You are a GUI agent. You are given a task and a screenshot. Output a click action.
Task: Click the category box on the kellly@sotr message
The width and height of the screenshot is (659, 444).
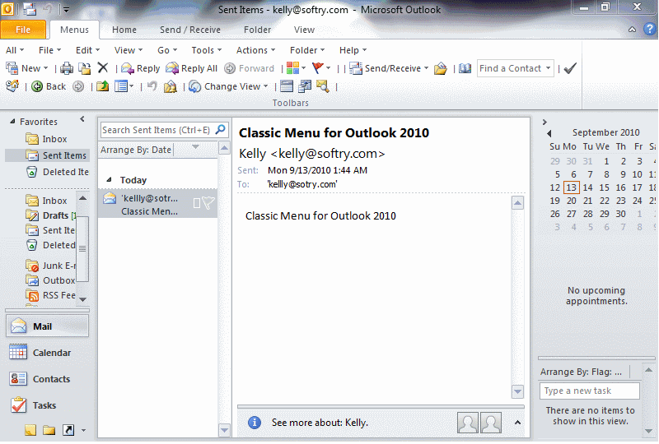[197, 203]
